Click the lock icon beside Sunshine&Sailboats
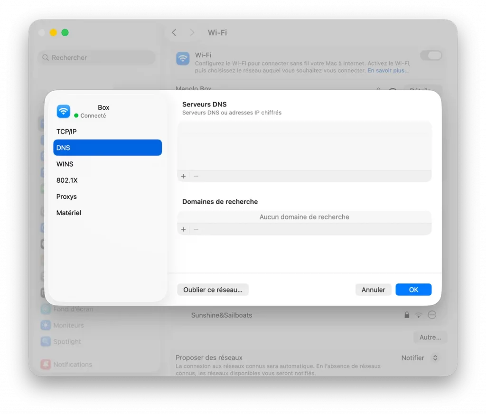 (406, 315)
